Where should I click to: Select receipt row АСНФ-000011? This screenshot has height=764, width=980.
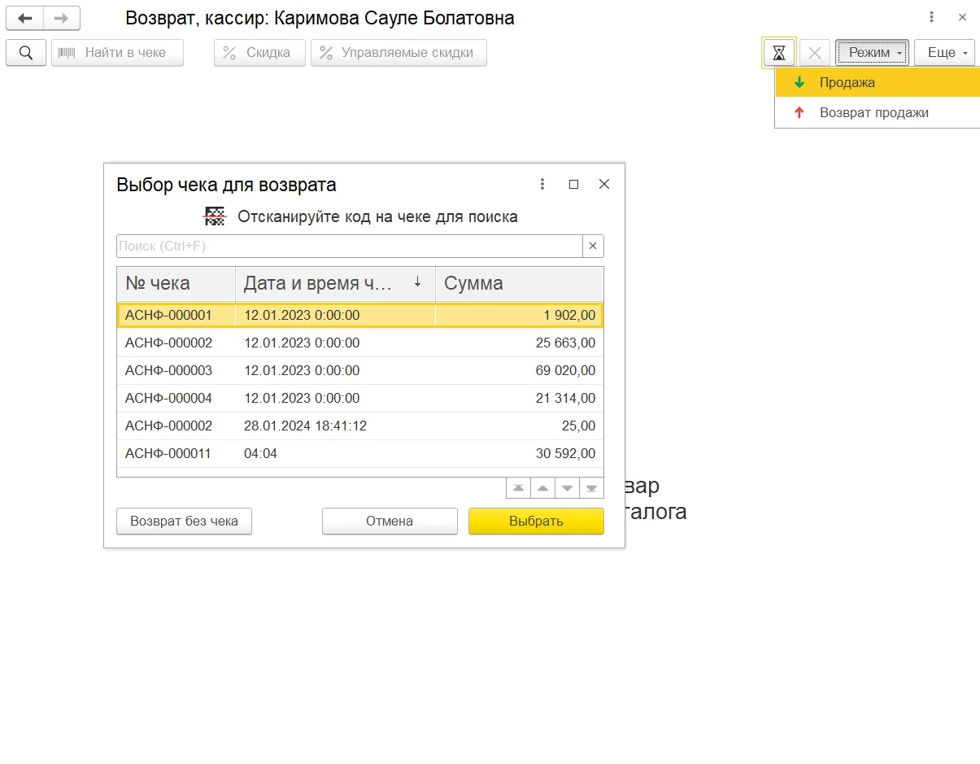(360, 454)
